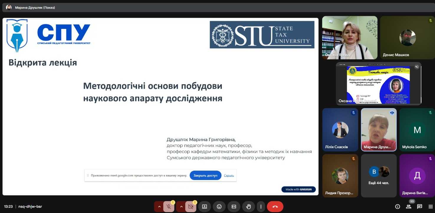
Task: Unmute the microphone in the call toolbar
Action: pos(169,207)
